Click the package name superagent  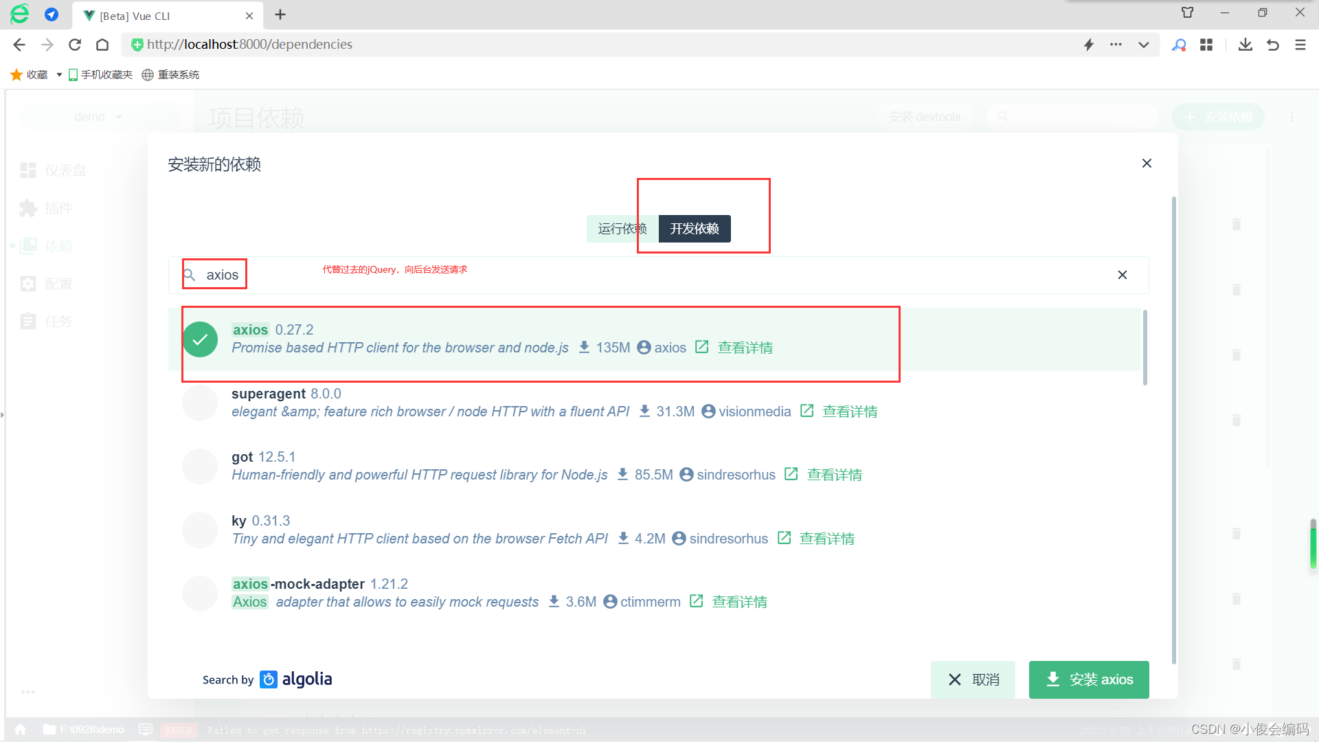pos(269,394)
